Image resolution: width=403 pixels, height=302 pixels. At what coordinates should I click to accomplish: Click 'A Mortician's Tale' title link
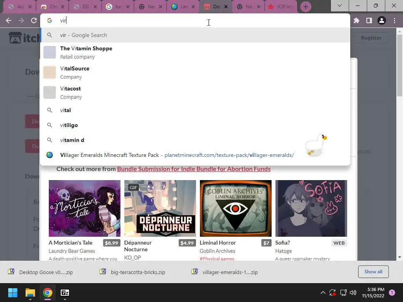point(70,243)
